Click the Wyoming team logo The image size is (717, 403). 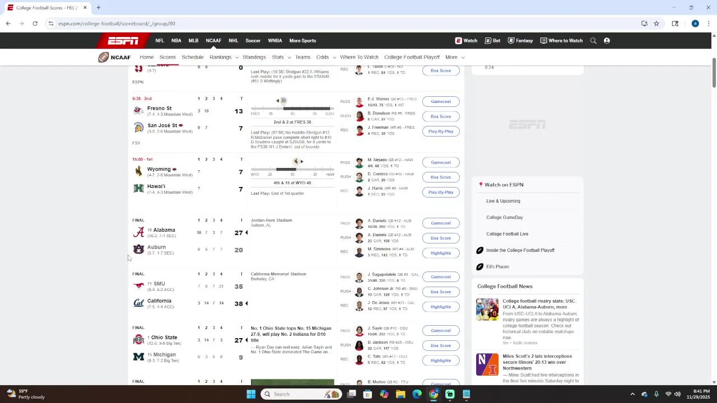coord(138,171)
